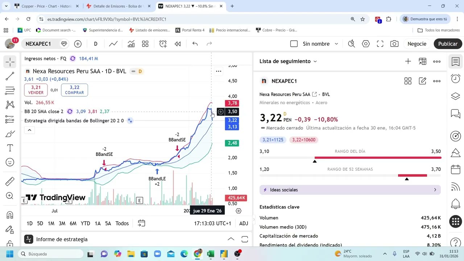Click the Publicar button
The height and width of the screenshot is (261, 464).
pyautogui.click(x=448, y=44)
